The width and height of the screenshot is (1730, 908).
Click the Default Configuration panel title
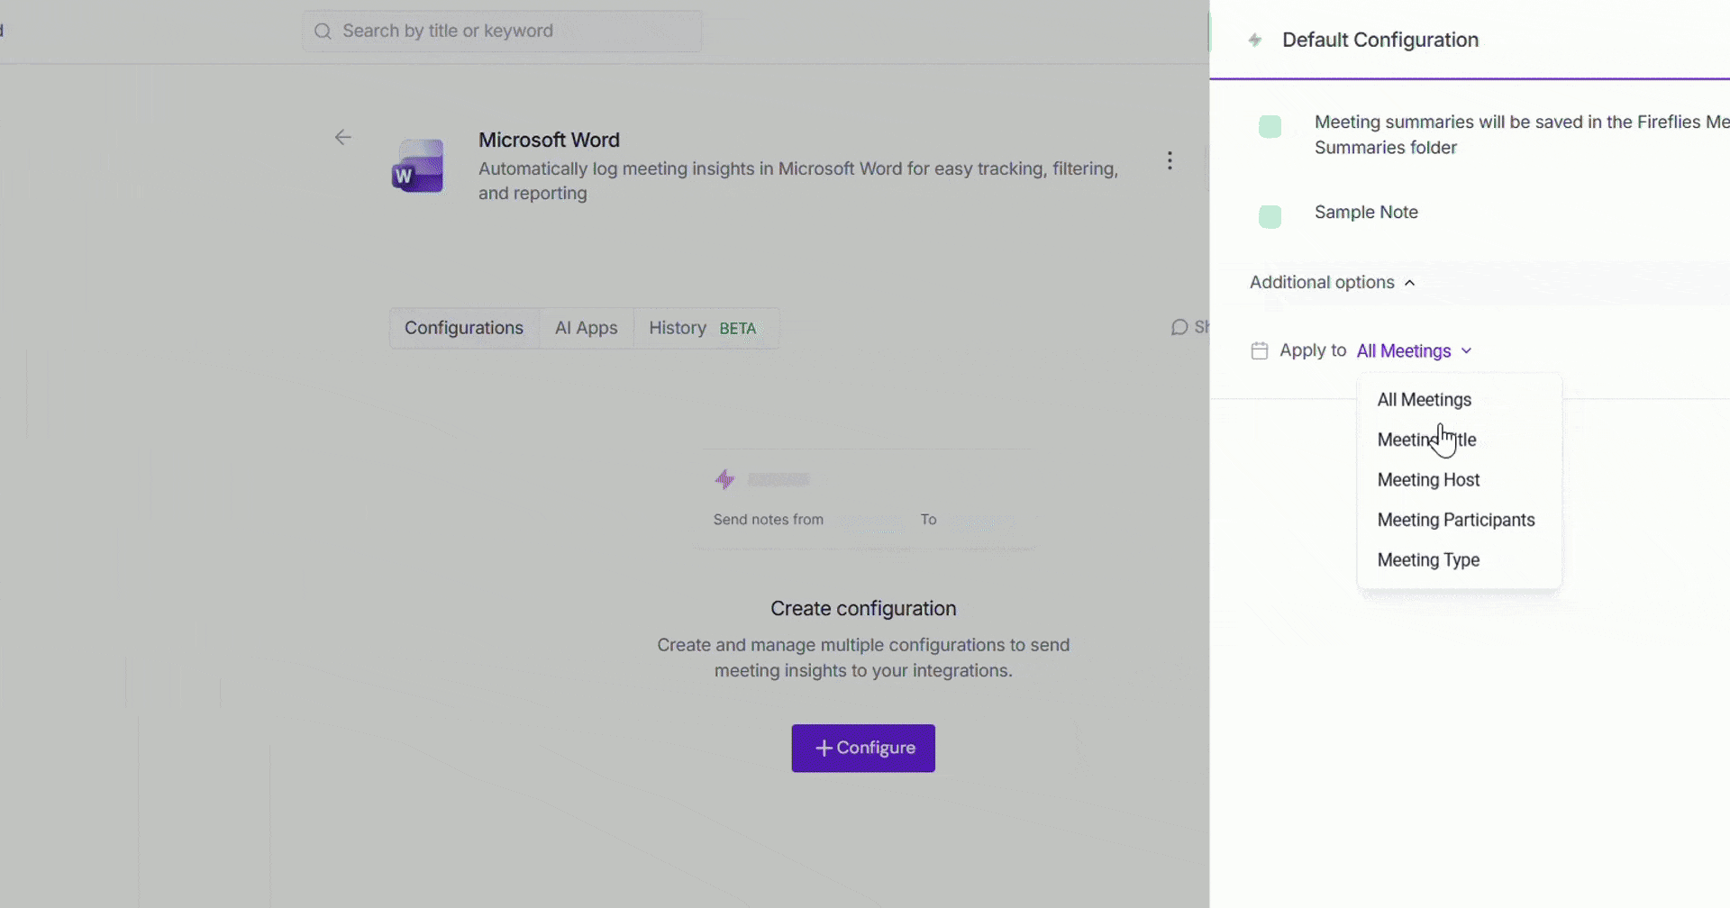(1380, 40)
